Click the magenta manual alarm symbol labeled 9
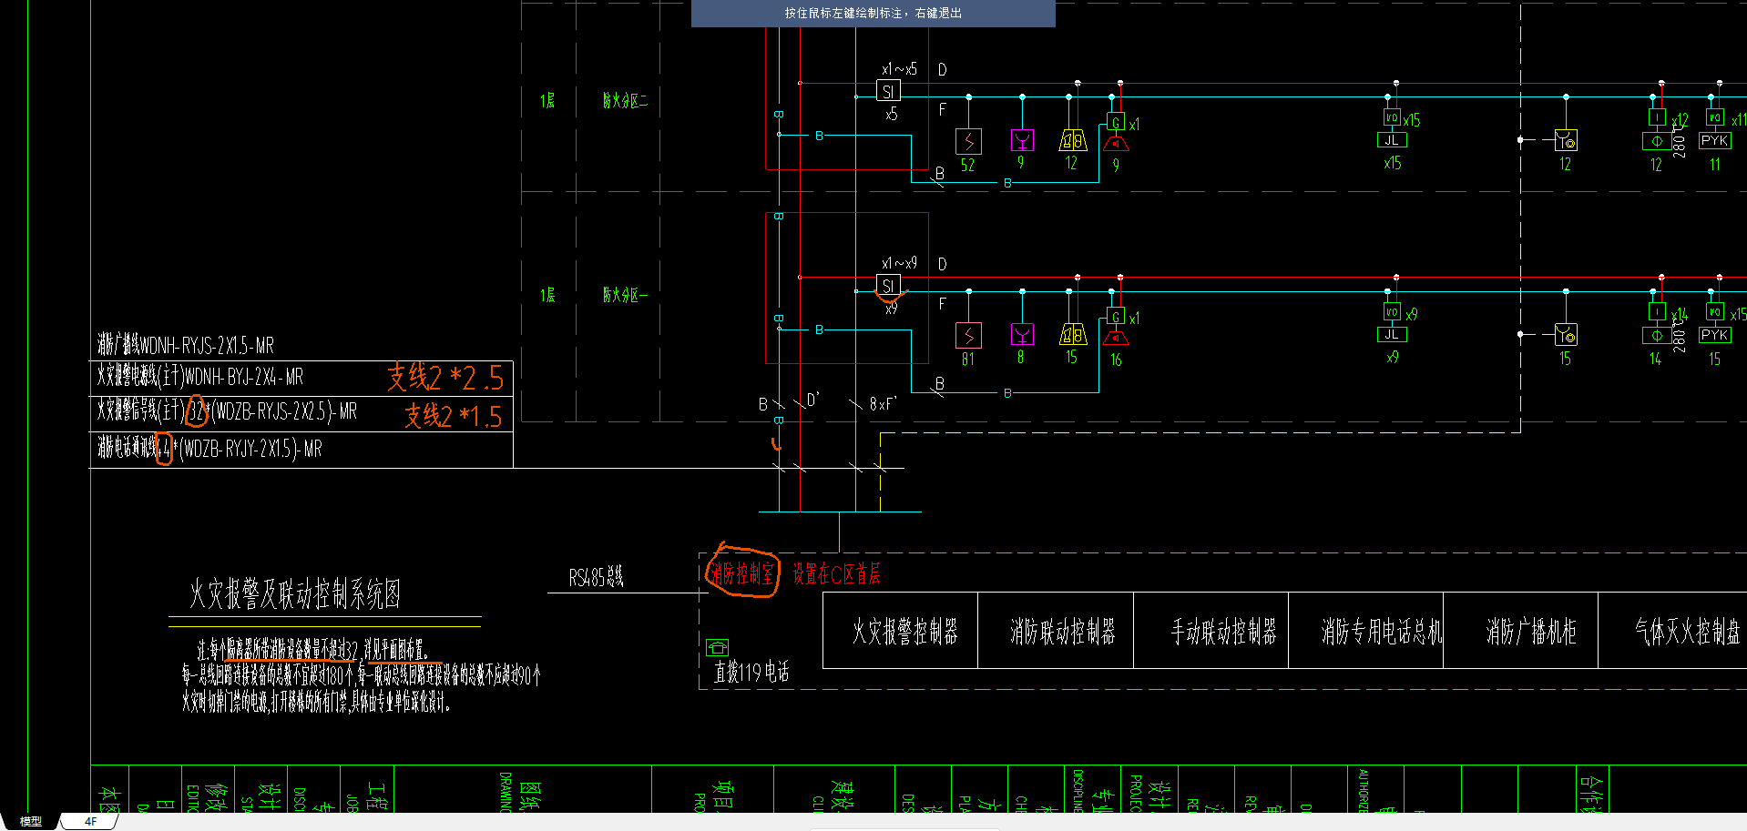The image size is (1747, 831). (1022, 140)
